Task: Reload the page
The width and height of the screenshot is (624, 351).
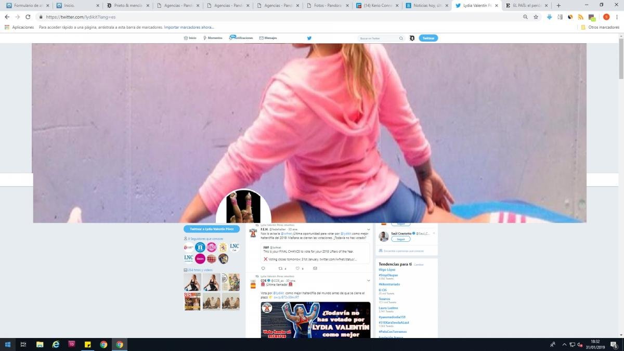Action: [28, 17]
